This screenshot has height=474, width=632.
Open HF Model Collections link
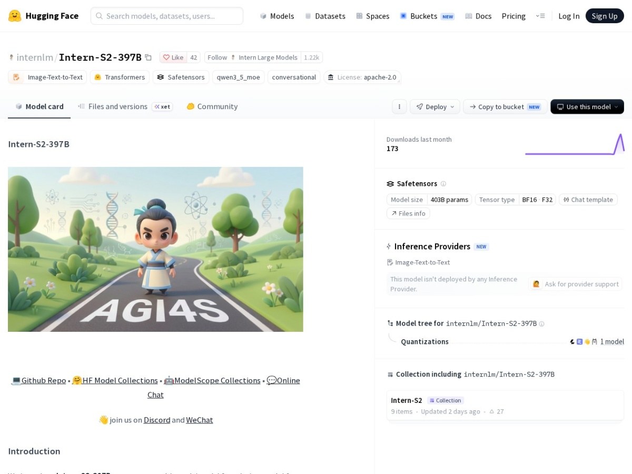coord(115,380)
